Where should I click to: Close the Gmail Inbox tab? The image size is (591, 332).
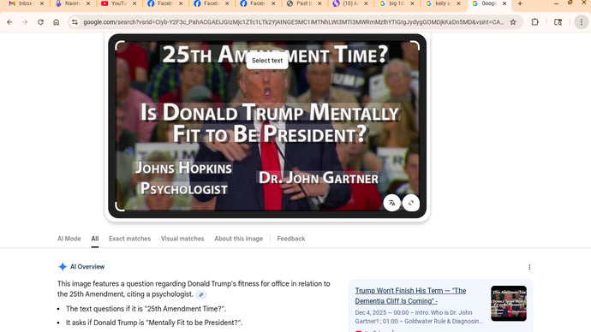coord(42,3)
